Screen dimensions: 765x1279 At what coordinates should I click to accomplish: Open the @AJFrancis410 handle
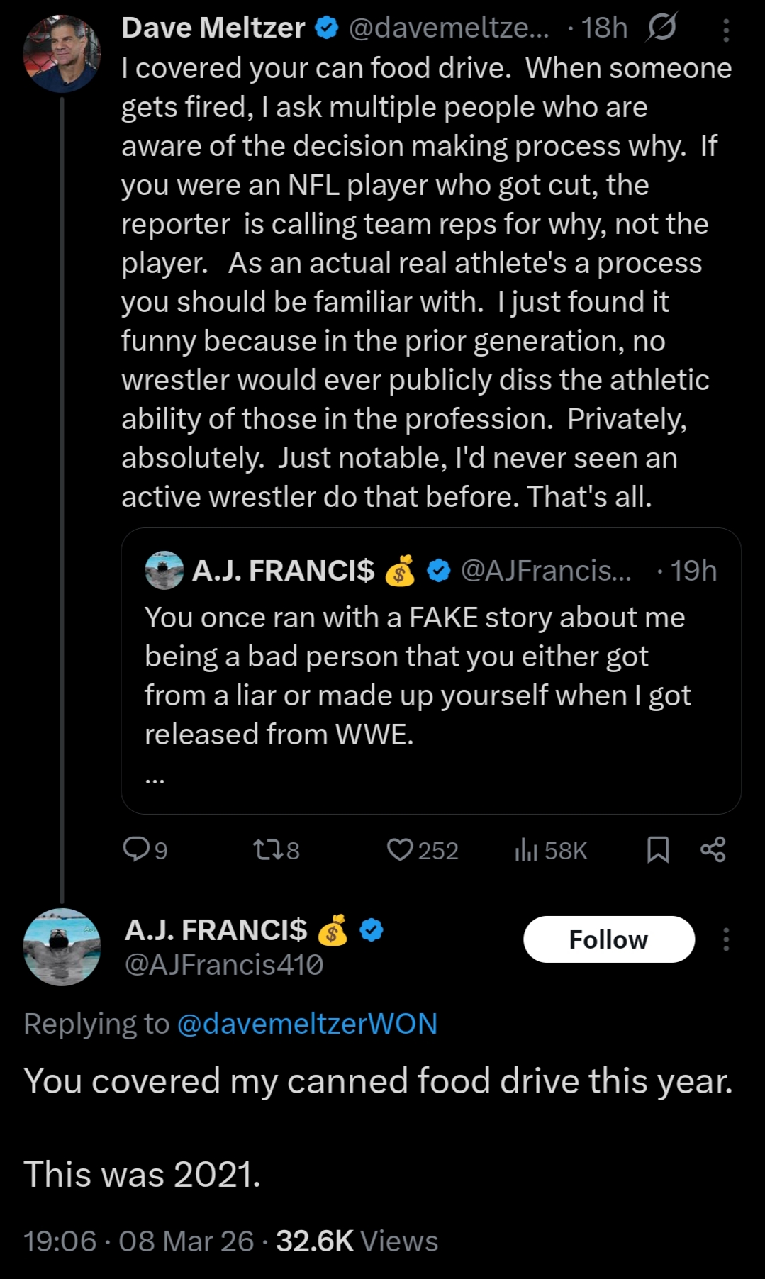coord(224,965)
